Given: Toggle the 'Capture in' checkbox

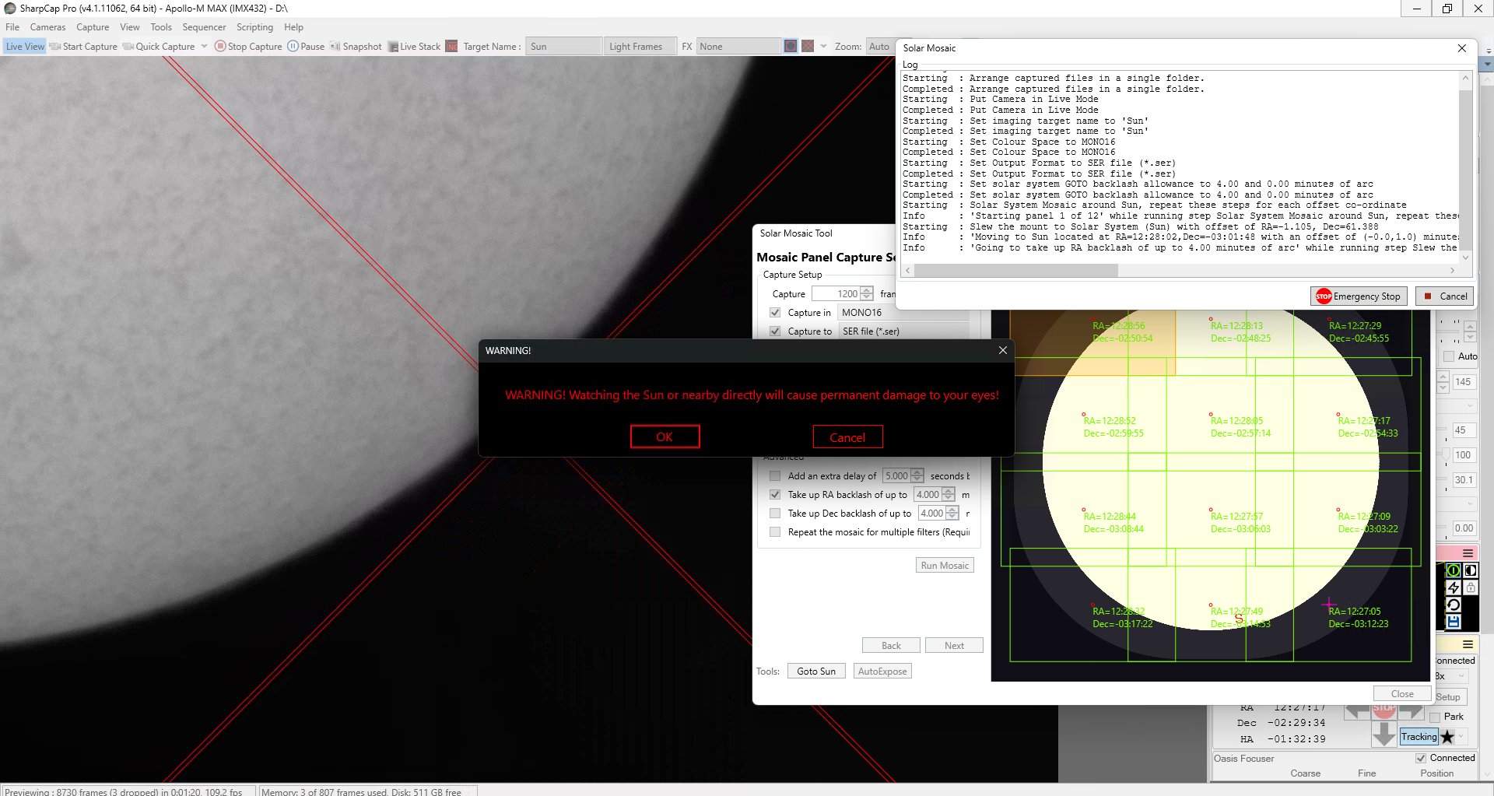Looking at the screenshot, I should (775, 313).
